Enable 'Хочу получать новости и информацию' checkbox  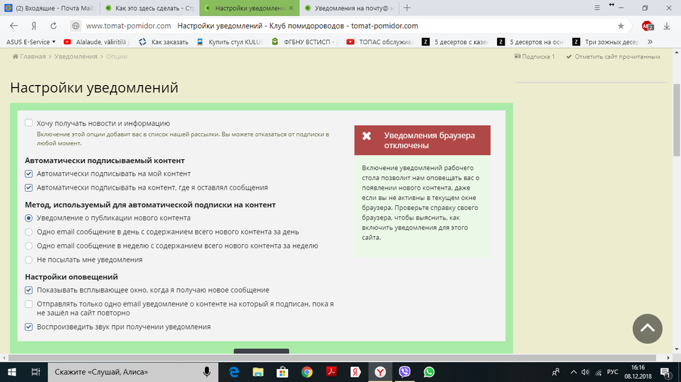29,123
